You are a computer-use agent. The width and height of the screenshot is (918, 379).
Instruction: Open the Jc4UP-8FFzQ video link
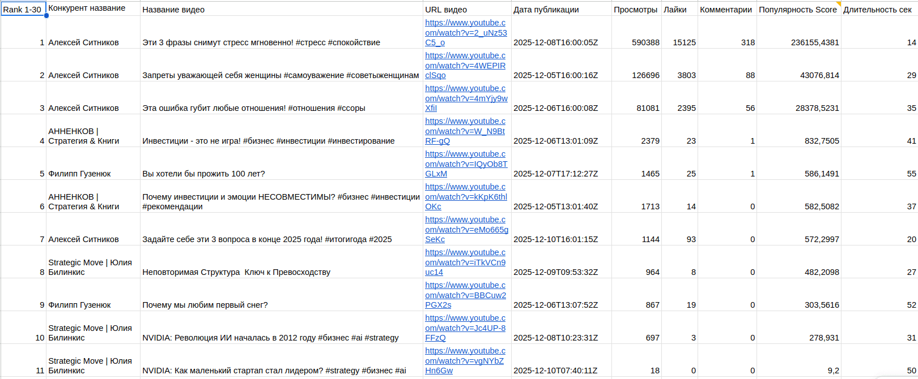coord(465,328)
